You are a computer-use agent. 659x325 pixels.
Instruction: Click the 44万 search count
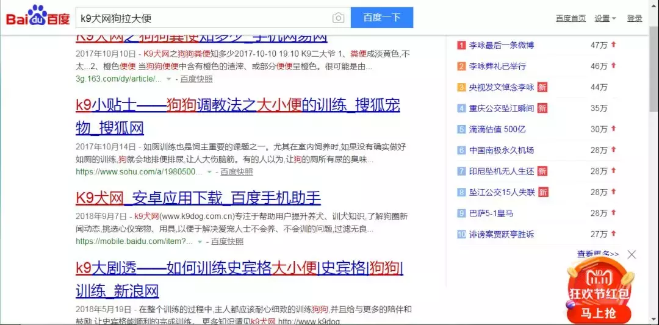[x=599, y=87]
